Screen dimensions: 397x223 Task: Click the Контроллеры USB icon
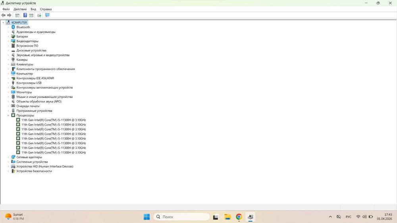[x=13, y=83]
